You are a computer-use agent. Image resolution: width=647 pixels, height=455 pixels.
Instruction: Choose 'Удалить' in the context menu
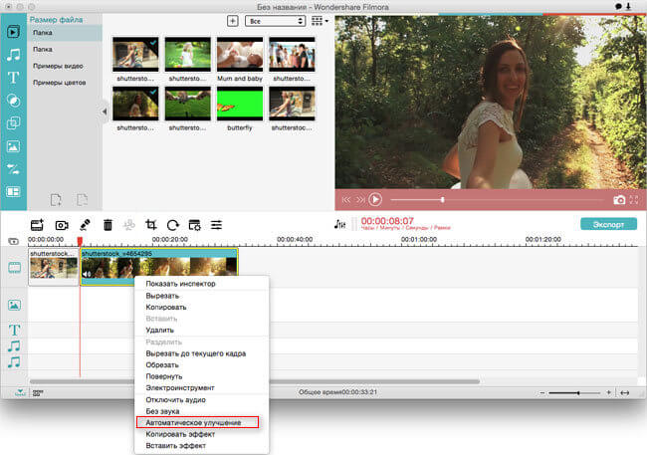click(x=202, y=330)
